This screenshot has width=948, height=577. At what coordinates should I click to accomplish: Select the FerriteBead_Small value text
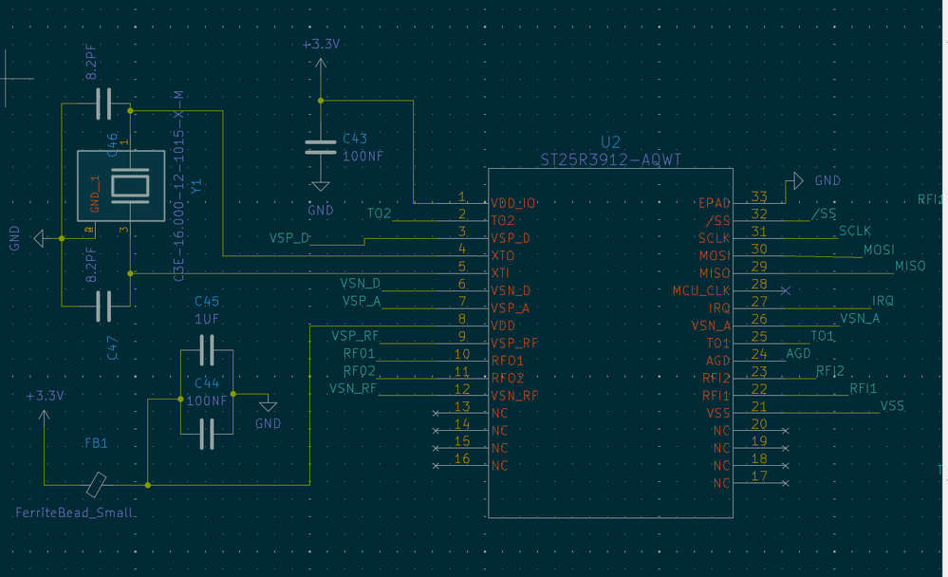tap(74, 512)
